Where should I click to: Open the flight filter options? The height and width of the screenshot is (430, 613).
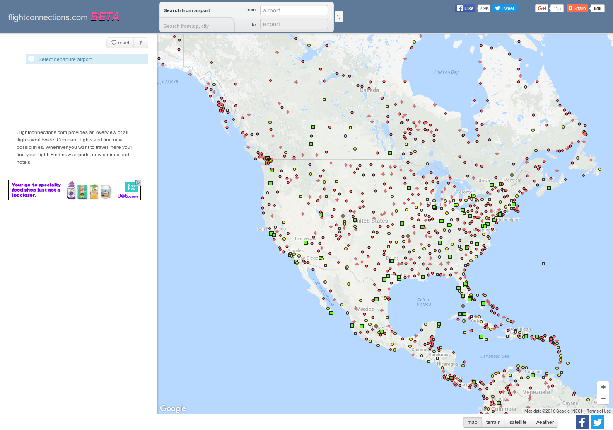coord(140,42)
